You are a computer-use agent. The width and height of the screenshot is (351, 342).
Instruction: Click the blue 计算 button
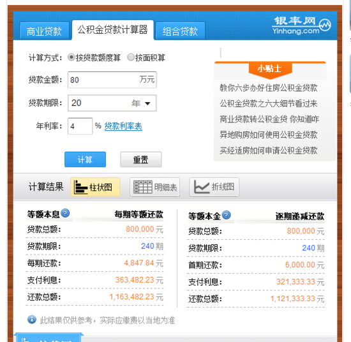point(85,160)
